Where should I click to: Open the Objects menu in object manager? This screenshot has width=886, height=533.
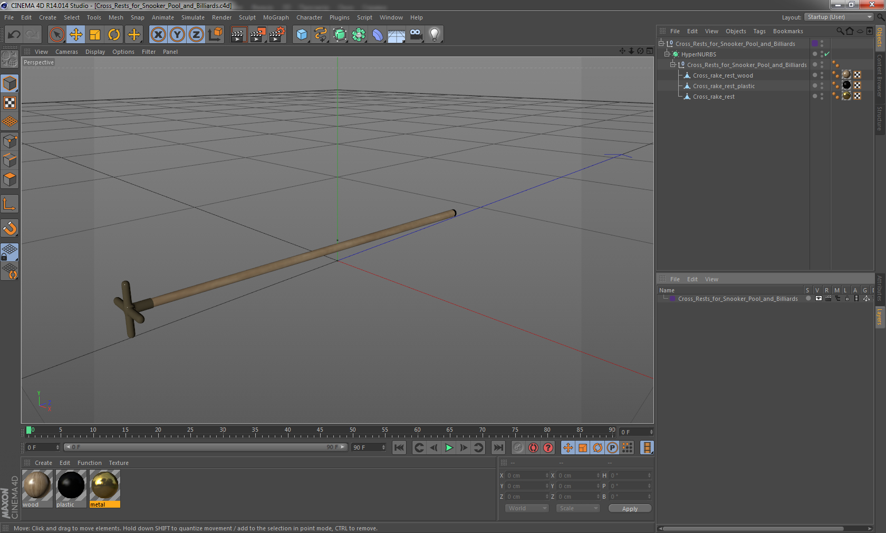(736, 31)
